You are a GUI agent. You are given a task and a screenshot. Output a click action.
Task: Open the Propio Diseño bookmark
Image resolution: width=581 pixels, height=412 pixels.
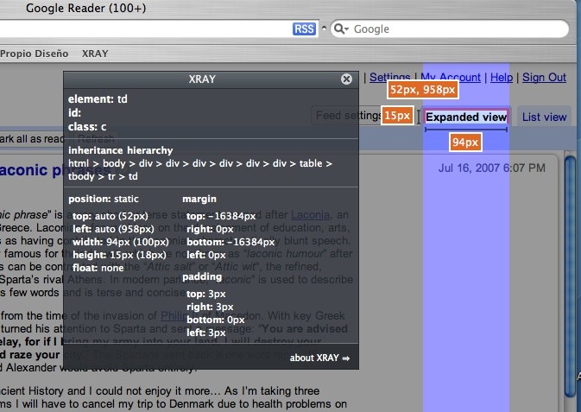click(34, 54)
